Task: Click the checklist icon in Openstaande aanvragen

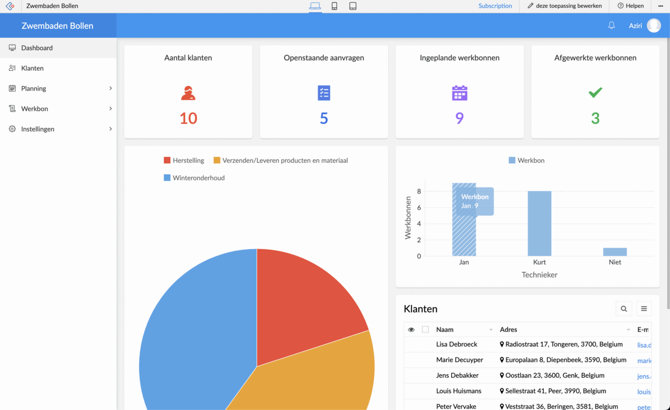Action: point(324,93)
